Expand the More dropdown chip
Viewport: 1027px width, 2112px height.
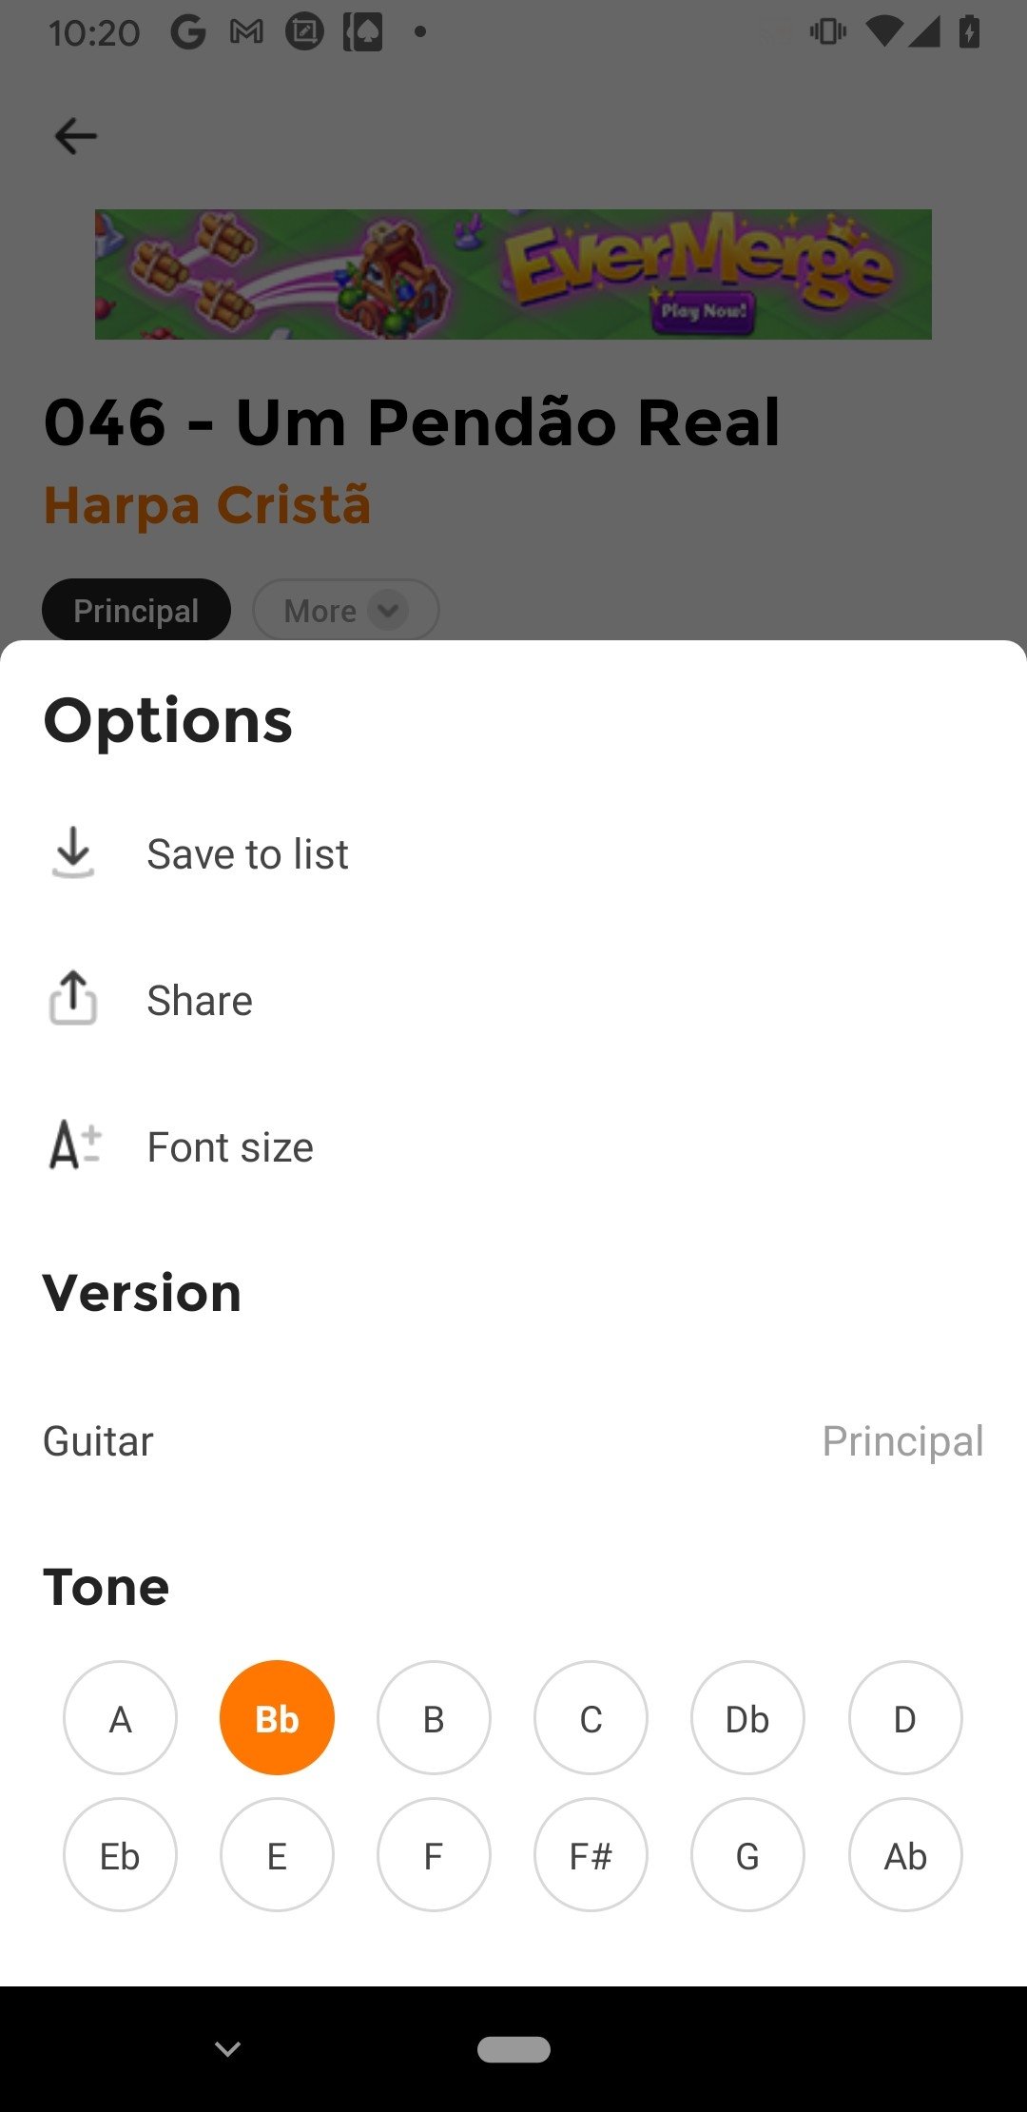(x=345, y=610)
